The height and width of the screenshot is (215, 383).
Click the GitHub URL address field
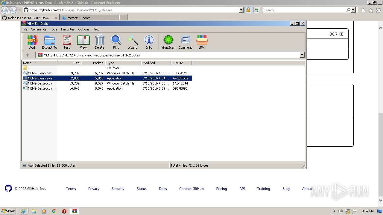pos(133,10)
